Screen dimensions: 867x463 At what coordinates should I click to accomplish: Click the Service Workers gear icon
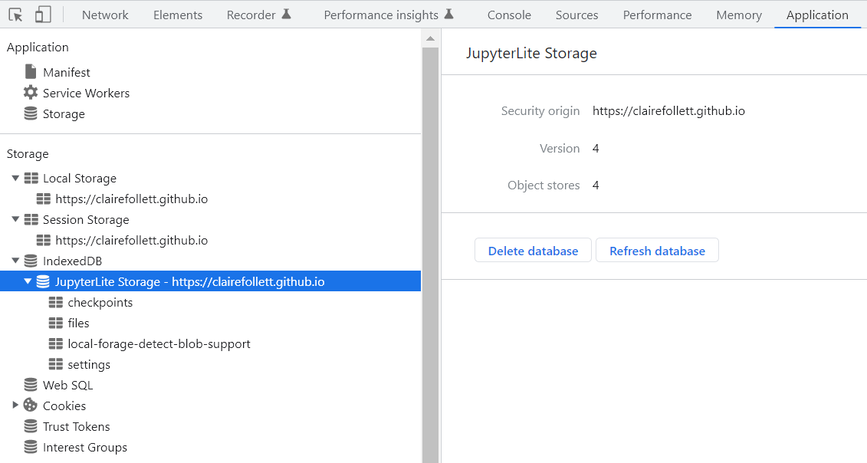click(x=31, y=93)
